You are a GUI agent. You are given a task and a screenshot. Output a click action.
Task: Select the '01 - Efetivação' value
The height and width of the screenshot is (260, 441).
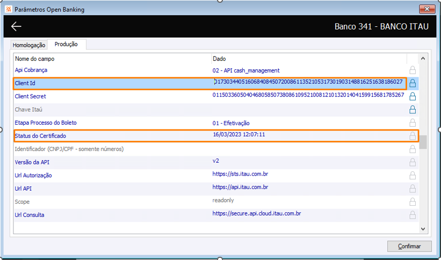click(x=231, y=123)
